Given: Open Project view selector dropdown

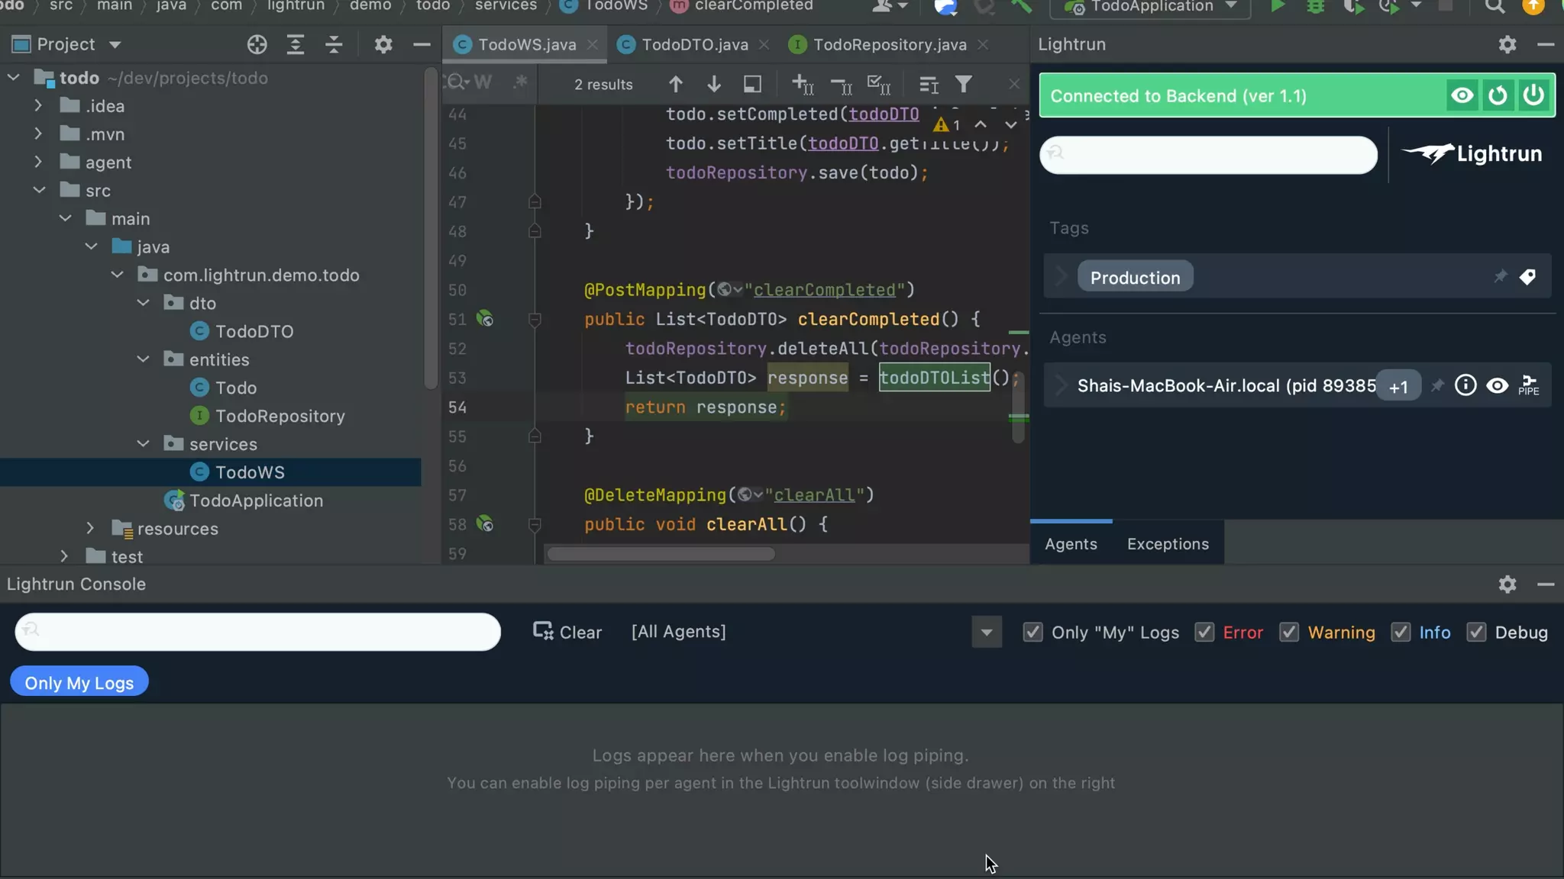Looking at the screenshot, I should 115,44.
